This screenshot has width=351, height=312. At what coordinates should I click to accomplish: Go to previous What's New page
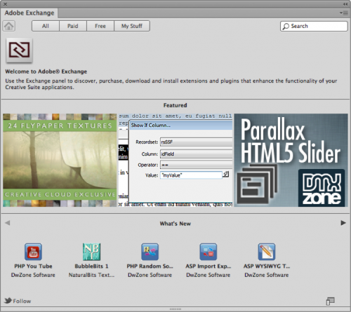8,223
